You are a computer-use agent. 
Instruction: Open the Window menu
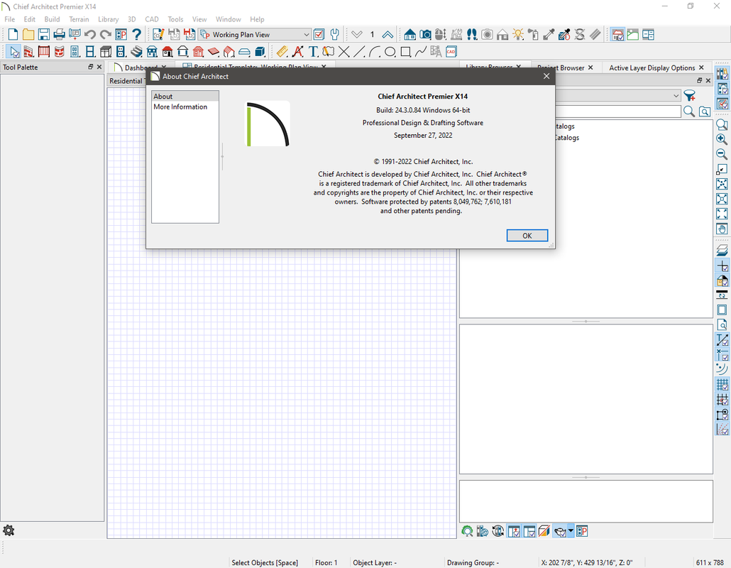[228, 19]
